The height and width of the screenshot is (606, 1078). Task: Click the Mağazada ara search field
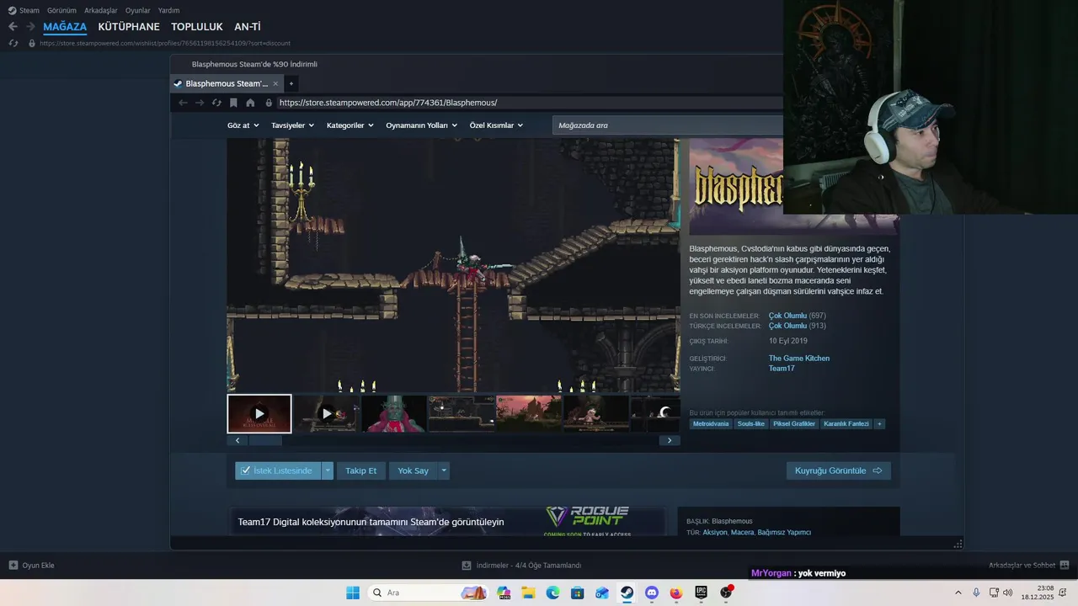pos(667,125)
